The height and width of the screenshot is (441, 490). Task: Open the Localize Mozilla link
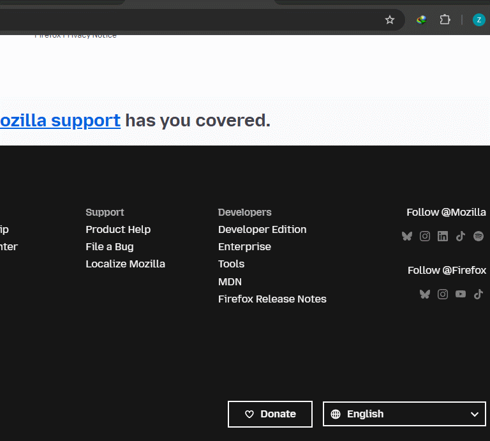(x=125, y=264)
